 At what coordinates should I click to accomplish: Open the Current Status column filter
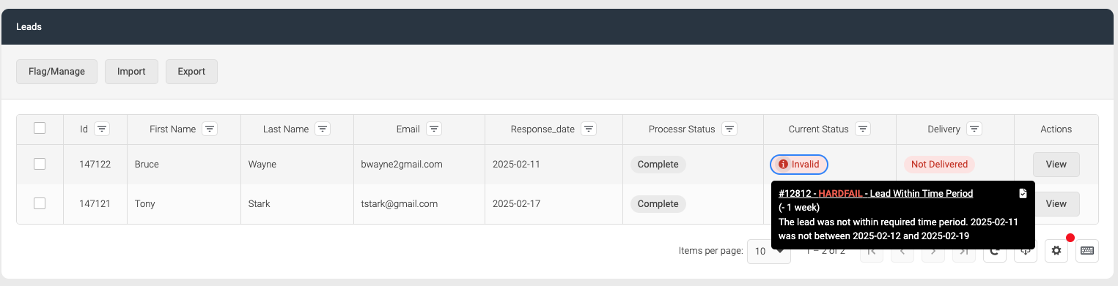[863, 129]
